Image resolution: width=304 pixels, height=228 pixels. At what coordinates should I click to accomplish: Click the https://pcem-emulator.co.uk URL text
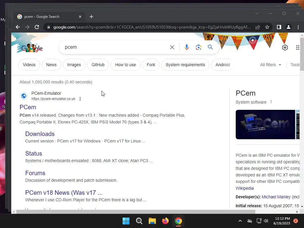53,99
